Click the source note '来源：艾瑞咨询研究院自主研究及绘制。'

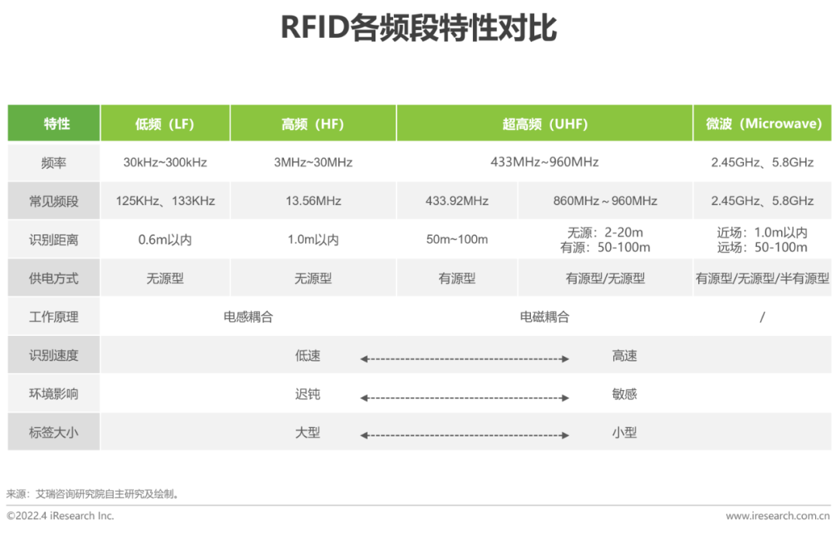(92, 494)
